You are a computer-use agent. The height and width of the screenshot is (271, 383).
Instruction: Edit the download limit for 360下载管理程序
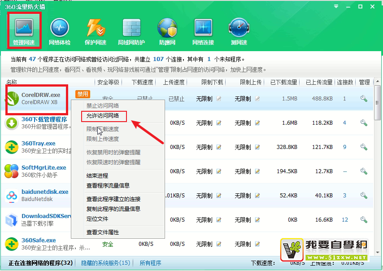[219, 123]
